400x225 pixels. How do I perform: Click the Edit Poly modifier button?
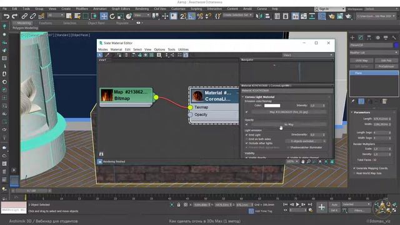(386, 61)
